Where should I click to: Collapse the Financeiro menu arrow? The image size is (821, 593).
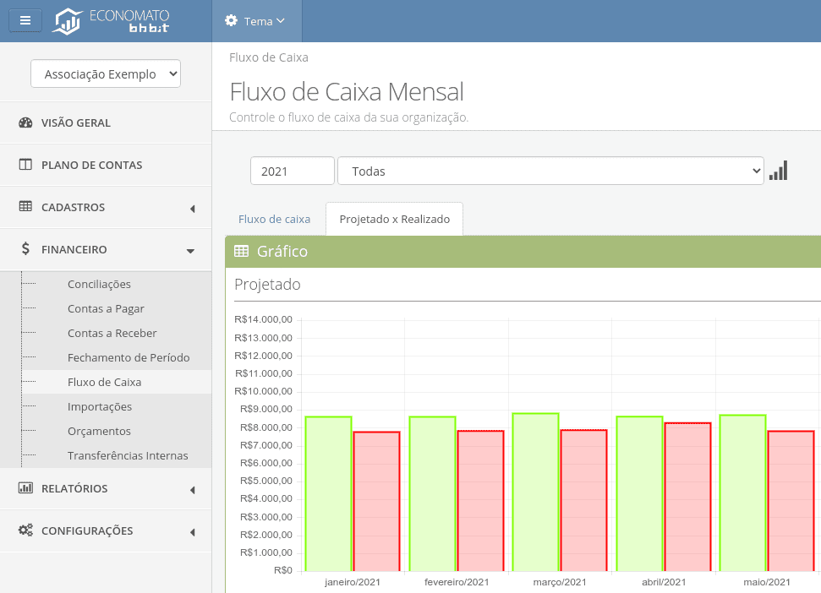(x=190, y=251)
